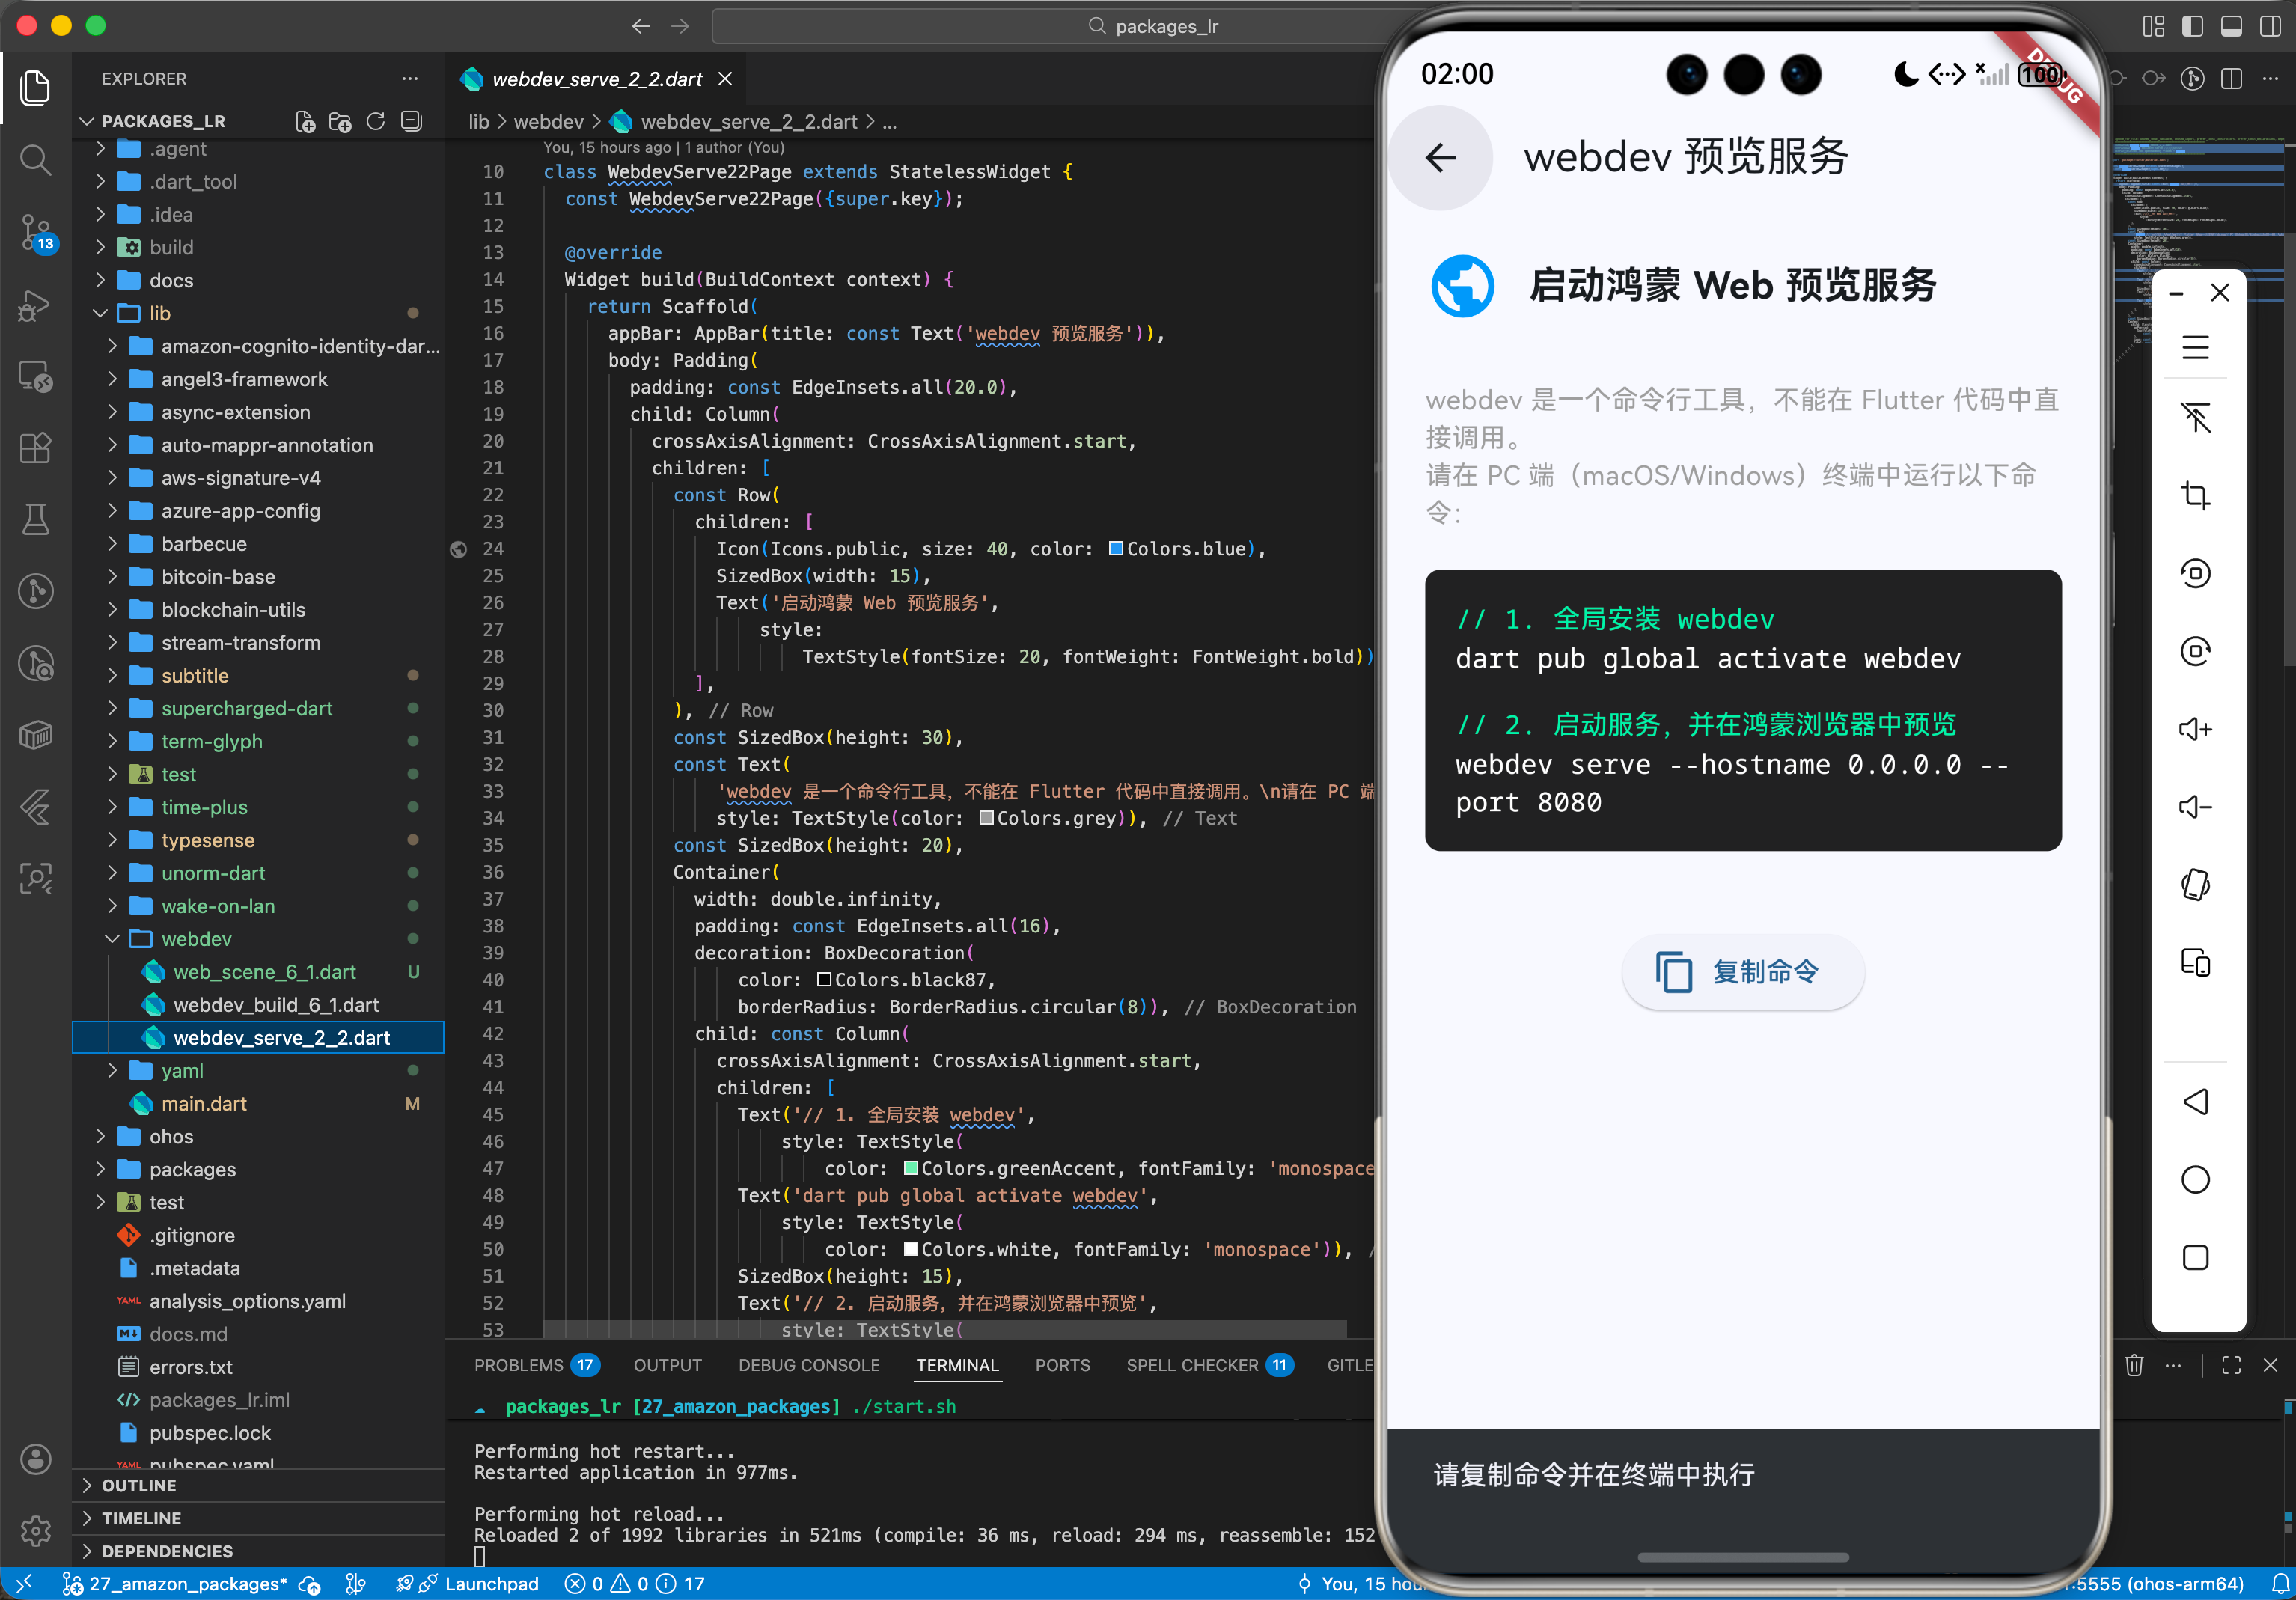
Task: Click the Colors.greenAccent color swatch
Action: [x=911, y=1168]
